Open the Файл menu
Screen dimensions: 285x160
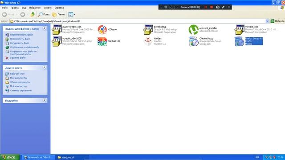(x=4, y=8)
